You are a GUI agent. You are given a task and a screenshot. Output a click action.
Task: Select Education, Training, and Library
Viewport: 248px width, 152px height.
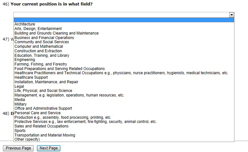coord(42,56)
